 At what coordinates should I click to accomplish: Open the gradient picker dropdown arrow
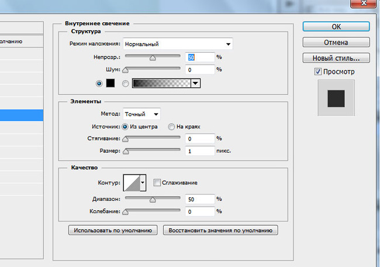(196, 83)
